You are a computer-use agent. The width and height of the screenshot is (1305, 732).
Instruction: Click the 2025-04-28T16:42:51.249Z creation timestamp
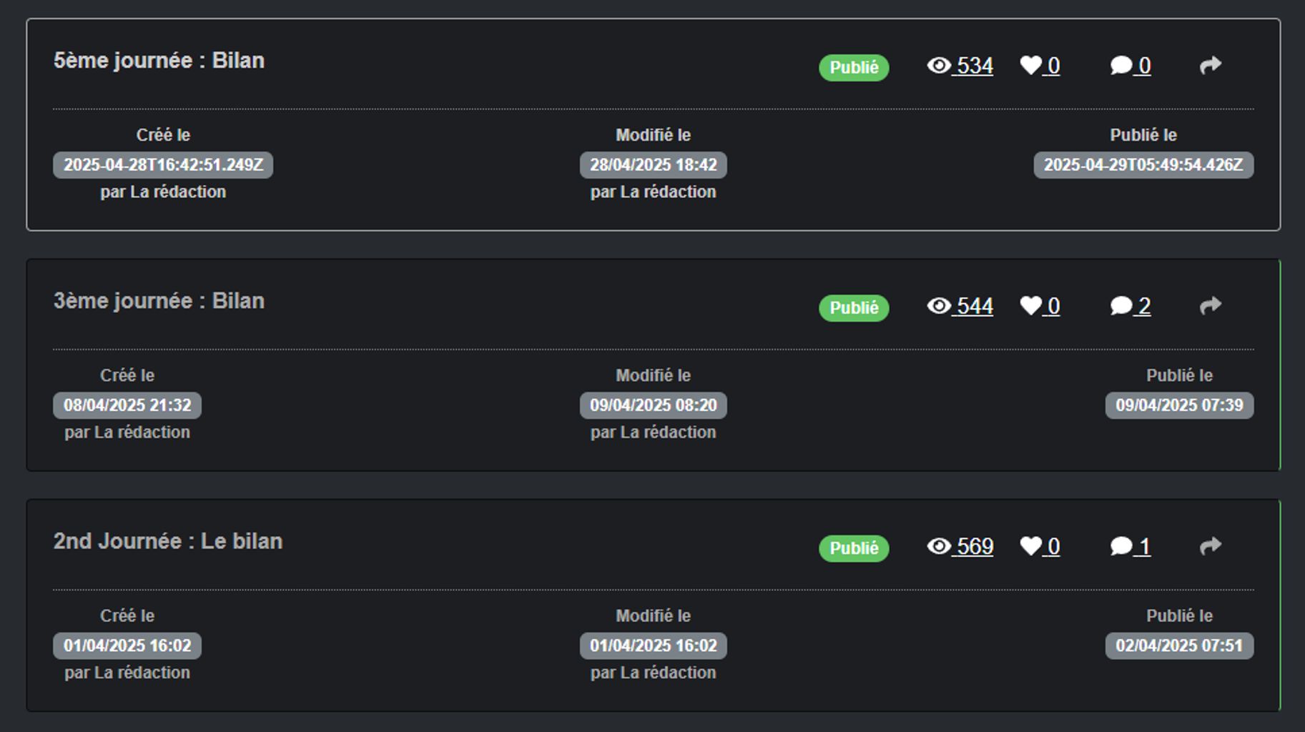click(163, 165)
